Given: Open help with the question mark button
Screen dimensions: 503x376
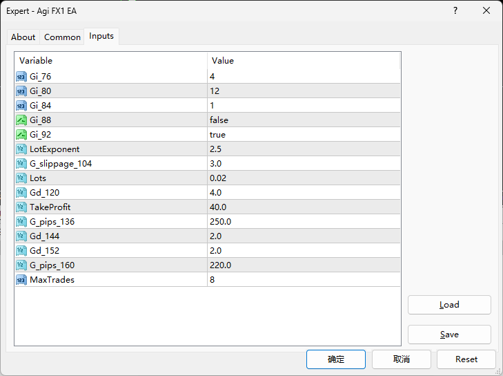Looking at the screenshot, I should tap(455, 10).
